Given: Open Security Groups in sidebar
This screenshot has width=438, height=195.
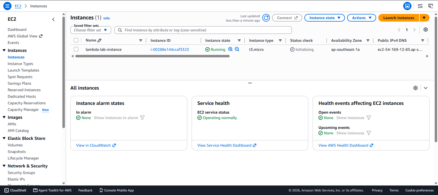Looking at the screenshot, I should coord(21,173).
